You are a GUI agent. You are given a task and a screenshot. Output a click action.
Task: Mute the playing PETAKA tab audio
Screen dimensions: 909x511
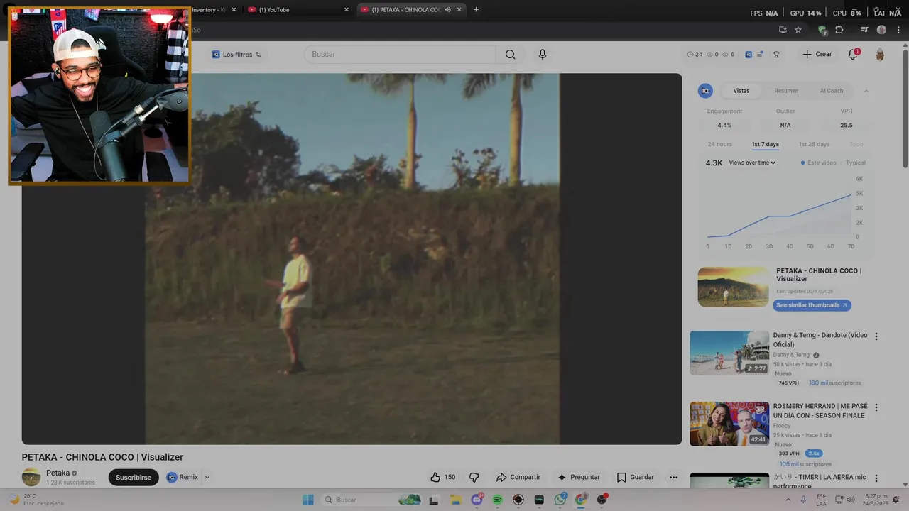tap(448, 9)
